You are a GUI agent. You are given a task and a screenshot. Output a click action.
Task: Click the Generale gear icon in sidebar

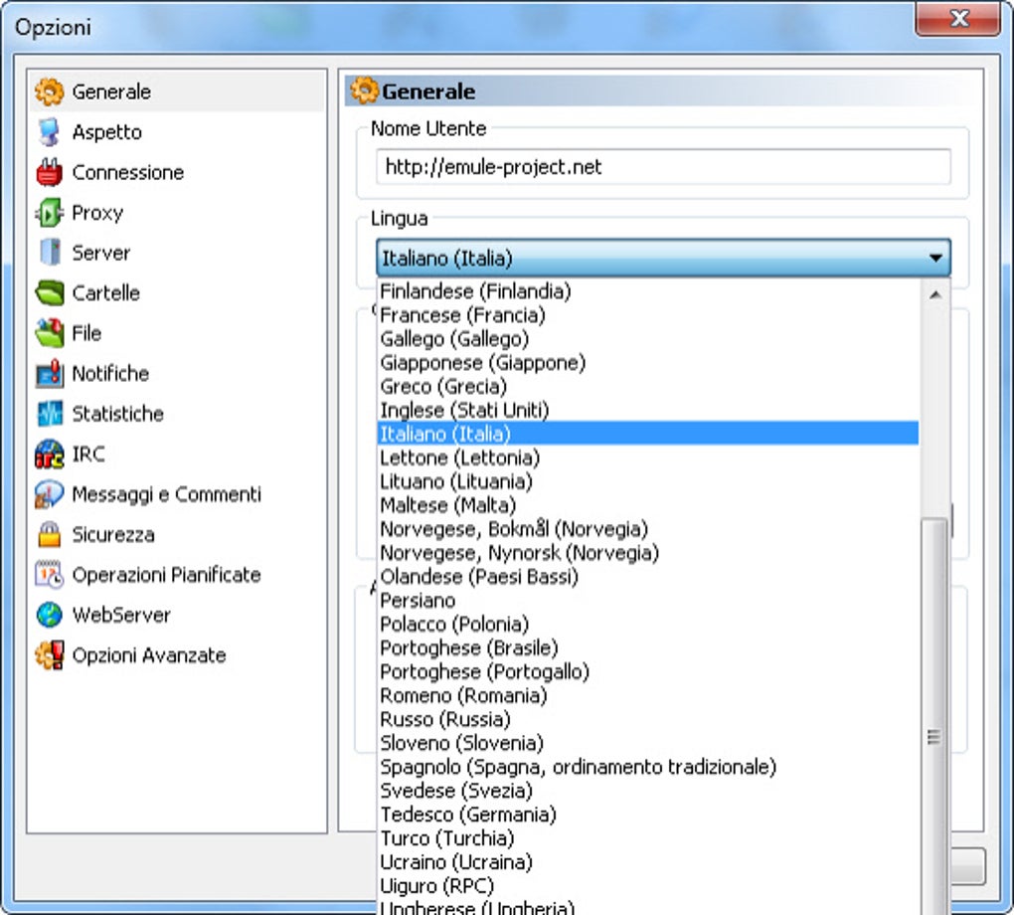pyautogui.click(x=49, y=91)
